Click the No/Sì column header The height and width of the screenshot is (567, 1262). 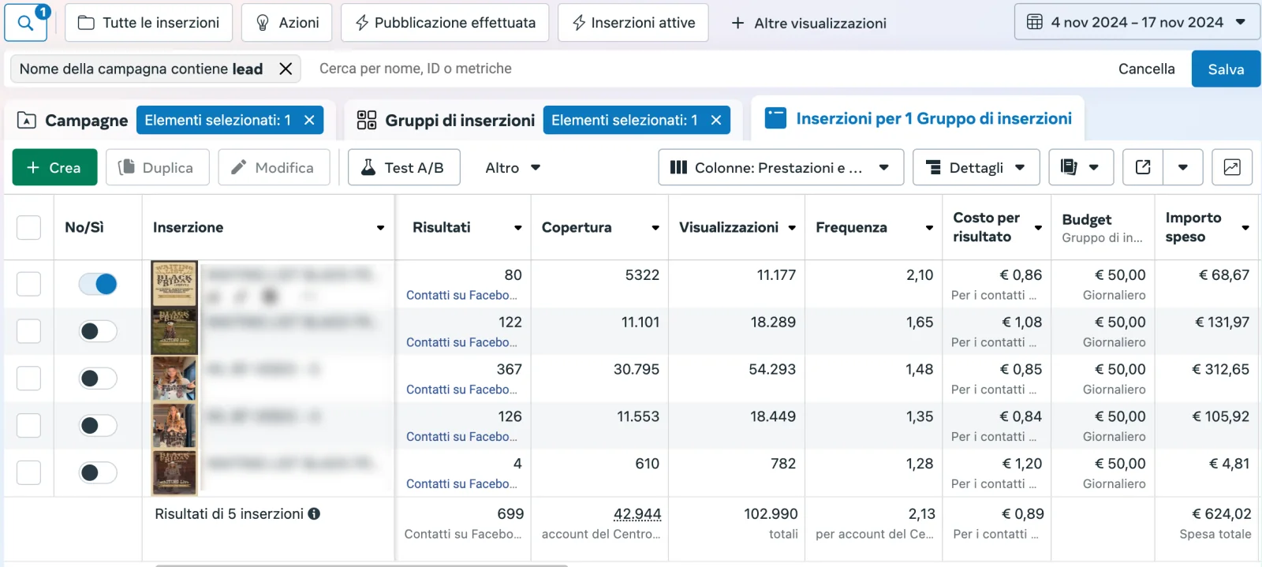coord(84,227)
